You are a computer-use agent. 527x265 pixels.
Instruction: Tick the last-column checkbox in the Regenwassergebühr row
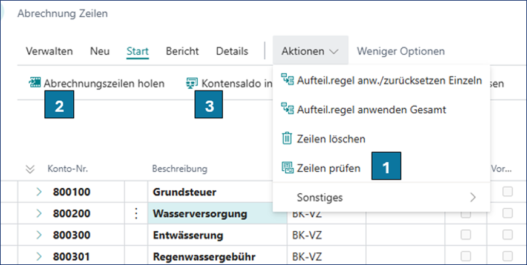507,257
